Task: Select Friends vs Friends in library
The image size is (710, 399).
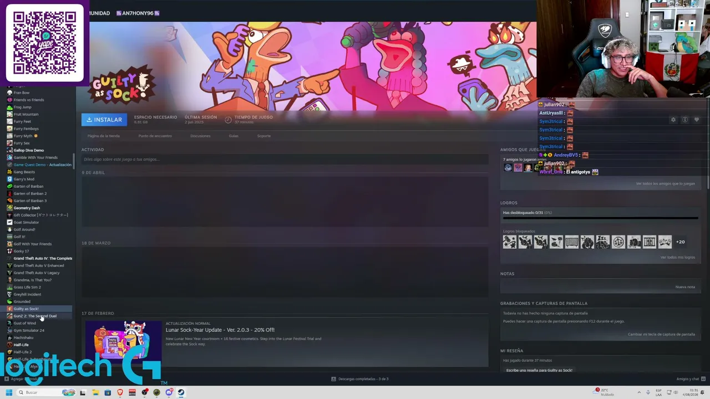Action: (x=28, y=100)
